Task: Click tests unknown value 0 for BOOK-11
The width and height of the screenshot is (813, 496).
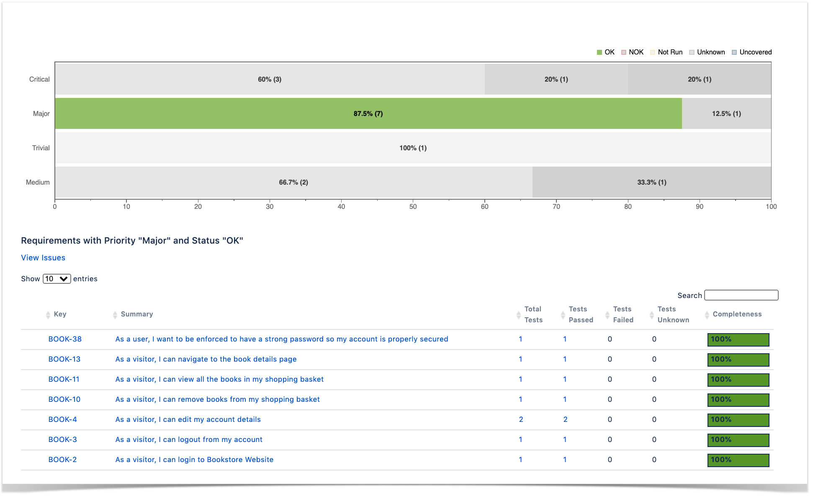Action: tap(654, 379)
